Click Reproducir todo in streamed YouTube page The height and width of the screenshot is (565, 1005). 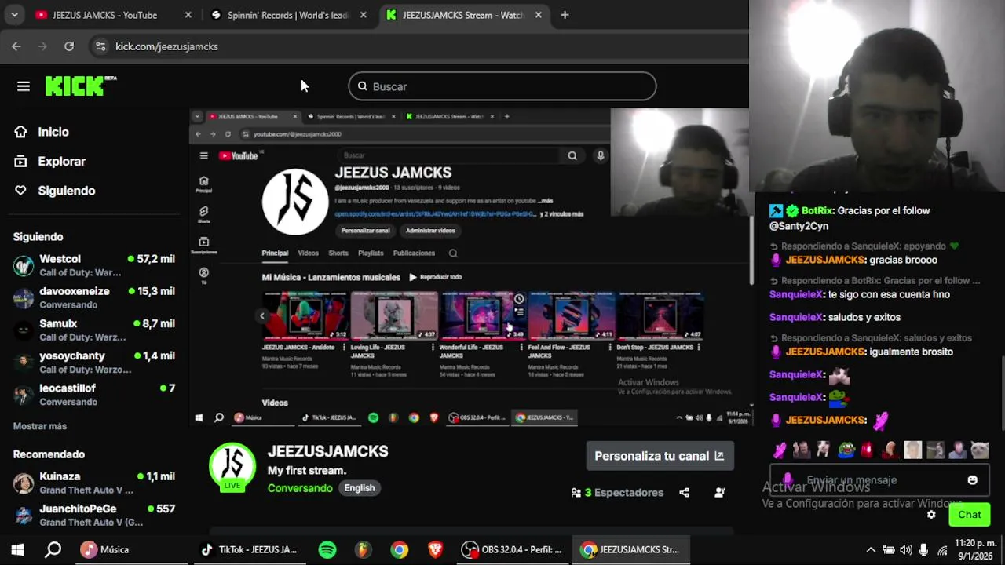(x=436, y=277)
